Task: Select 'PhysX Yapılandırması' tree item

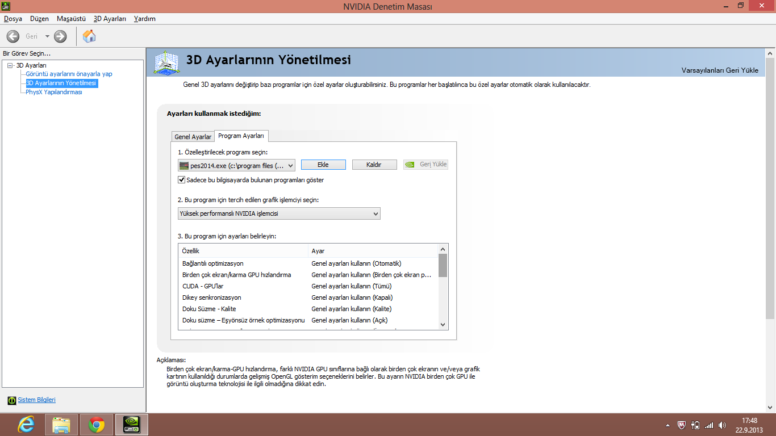Action: tap(54, 92)
